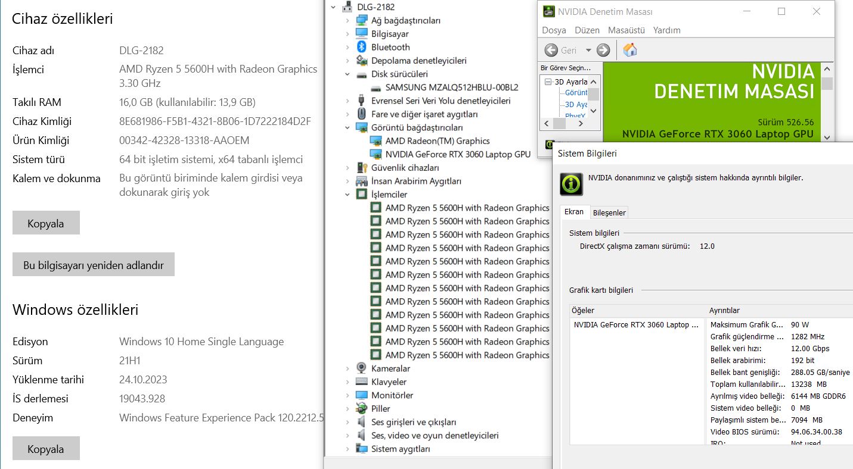This screenshot has height=469, width=853.
Task: Click the Kameralar webcam icon
Action: pos(362,368)
